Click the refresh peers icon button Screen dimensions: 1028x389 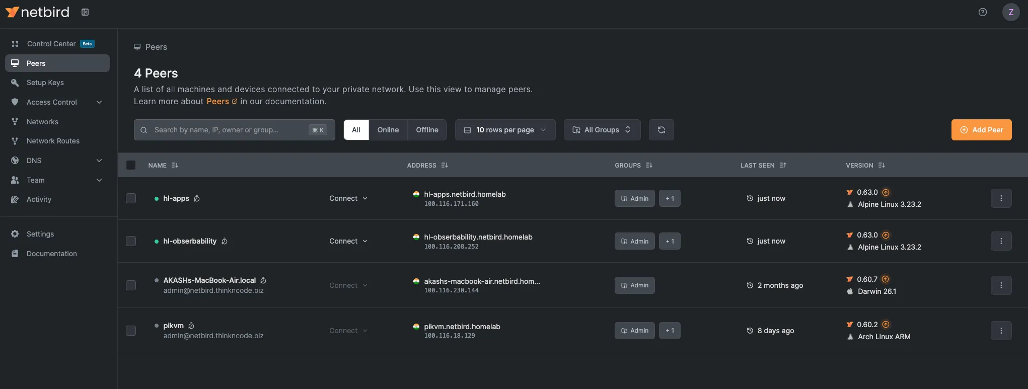click(x=661, y=130)
